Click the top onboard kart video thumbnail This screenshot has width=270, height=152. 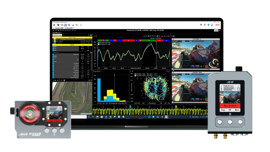click(x=196, y=54)
